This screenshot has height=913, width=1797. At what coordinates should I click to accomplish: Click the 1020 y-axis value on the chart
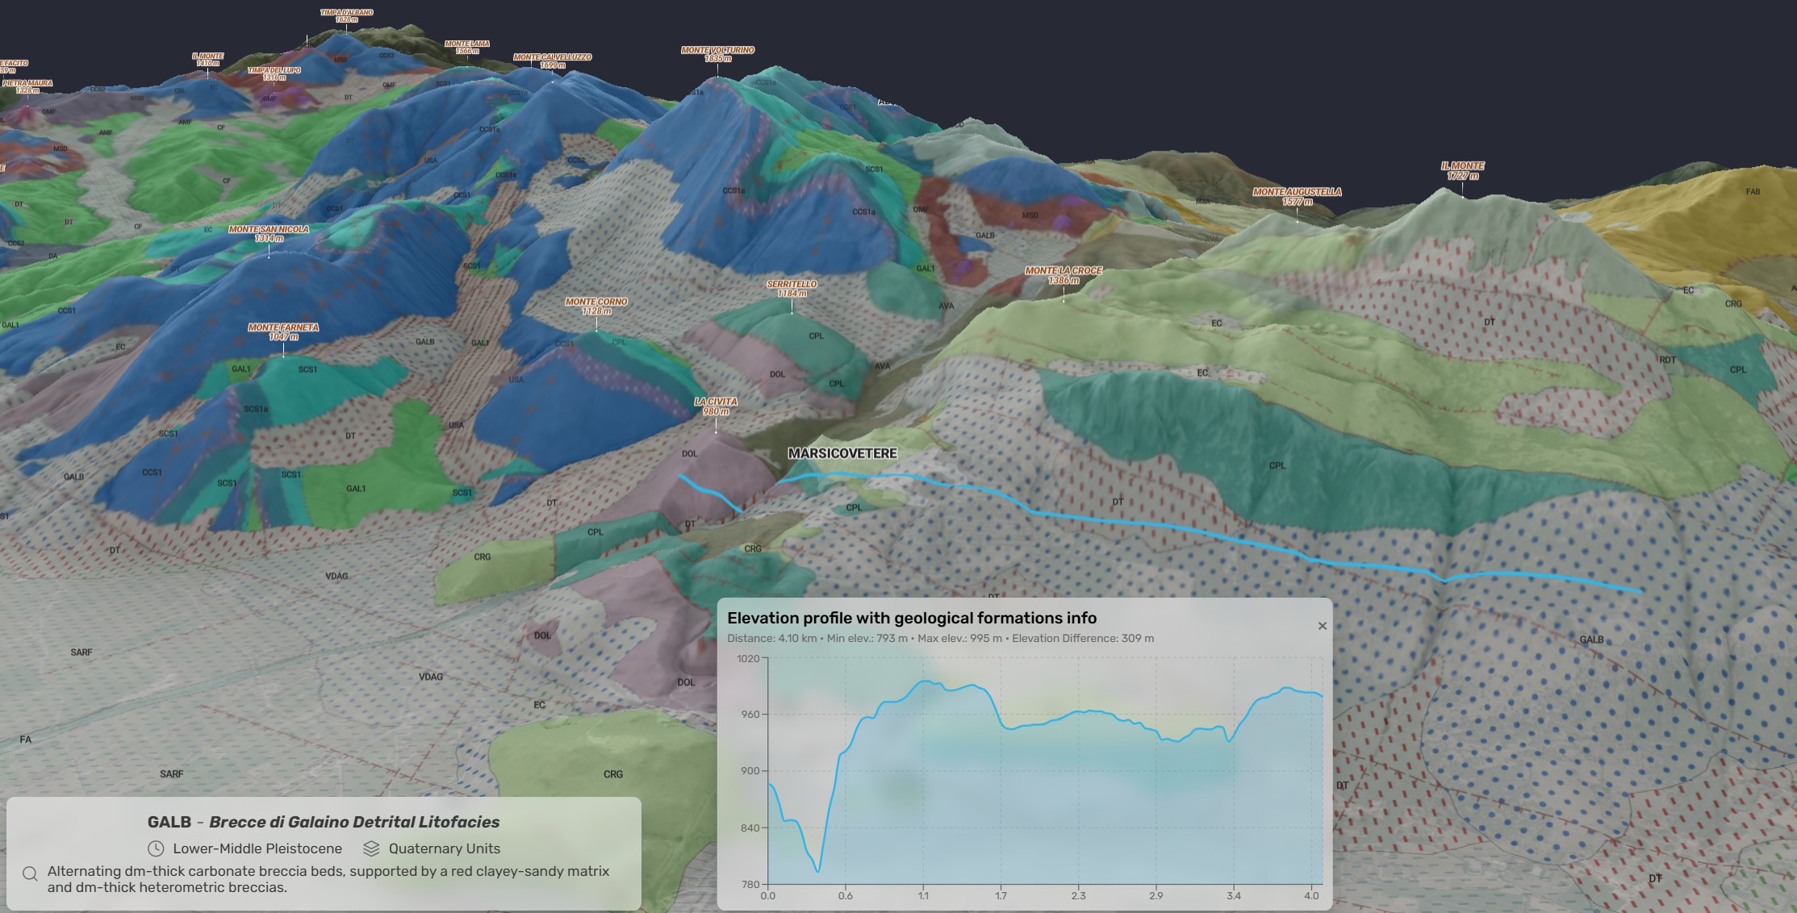tap(748, 658)
